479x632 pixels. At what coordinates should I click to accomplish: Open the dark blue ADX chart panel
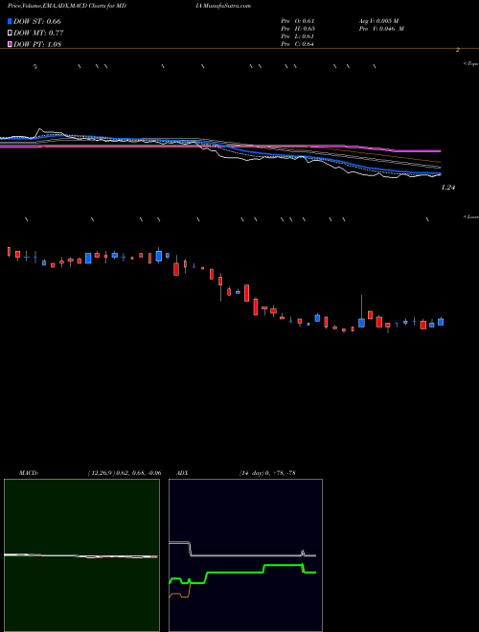[x=245, y=555]
